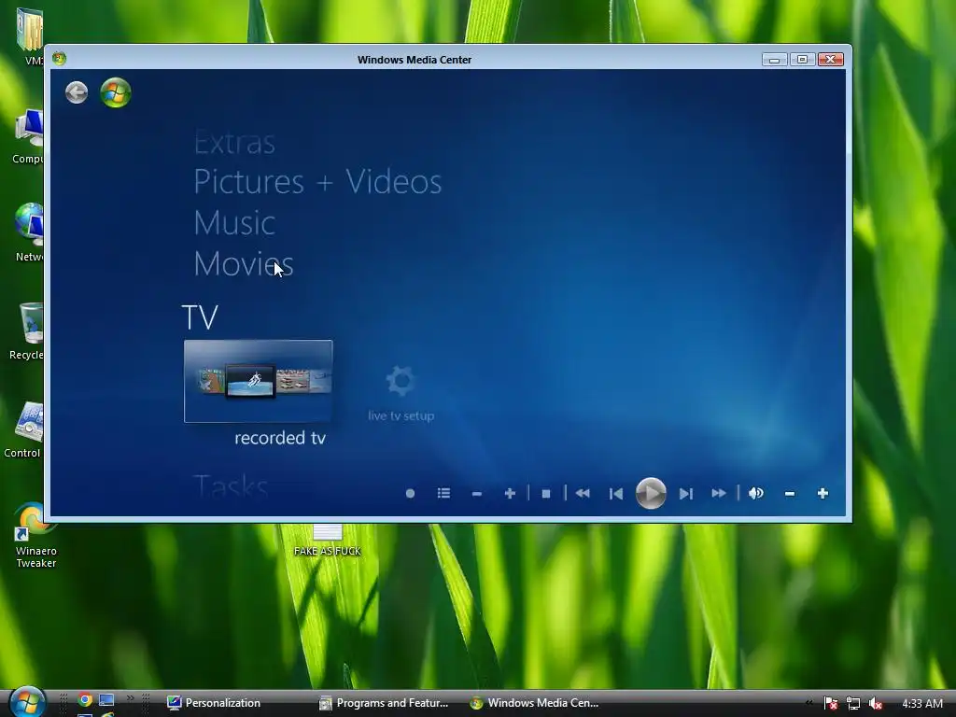956x717 pixels.
Task: Increase volume with the plus button
Action: point(823,493)
